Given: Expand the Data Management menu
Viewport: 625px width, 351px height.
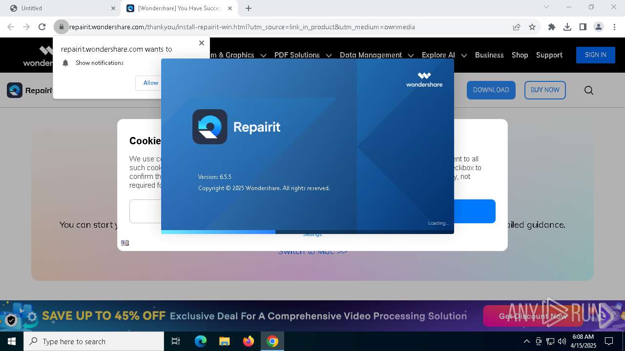Looking at the screenshot, I should 376,55.
